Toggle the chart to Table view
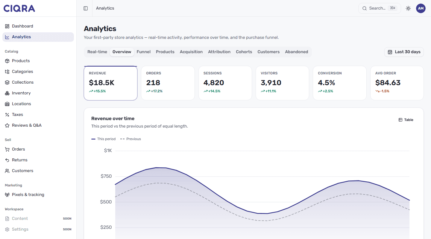Viewport: 431px width, 239px height. (406, 120)
